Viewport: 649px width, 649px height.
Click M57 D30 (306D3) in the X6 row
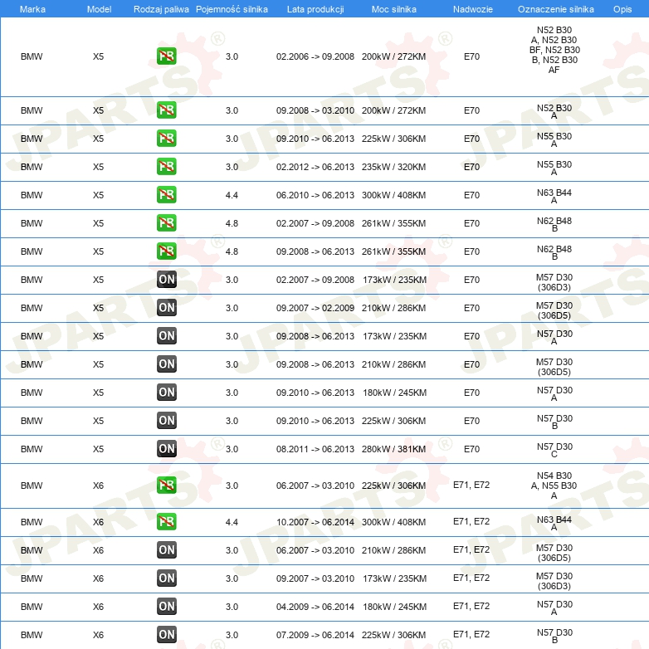(554, 581)
